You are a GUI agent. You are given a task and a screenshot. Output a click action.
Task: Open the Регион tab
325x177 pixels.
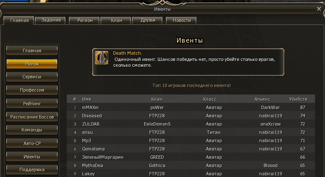point(85,21)
